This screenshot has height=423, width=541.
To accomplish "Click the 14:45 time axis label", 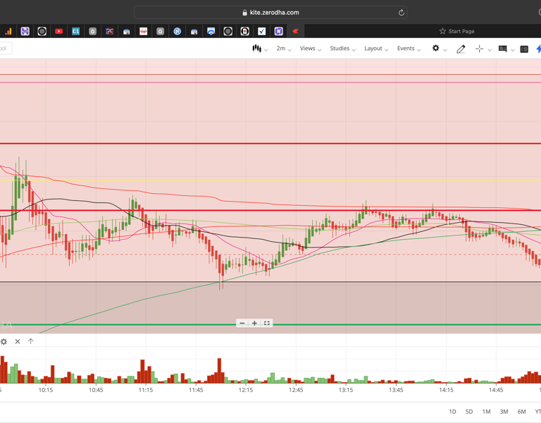I will coord(496,390).
